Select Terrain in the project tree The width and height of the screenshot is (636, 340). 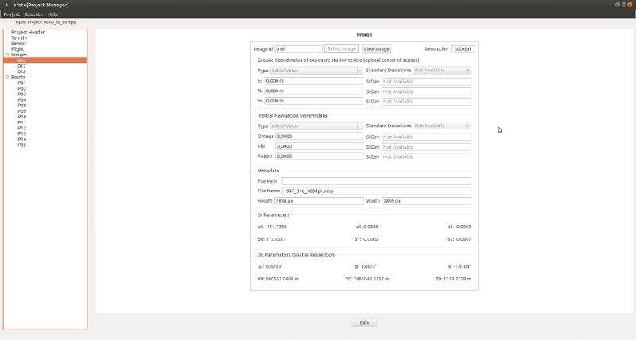[19, 37]
